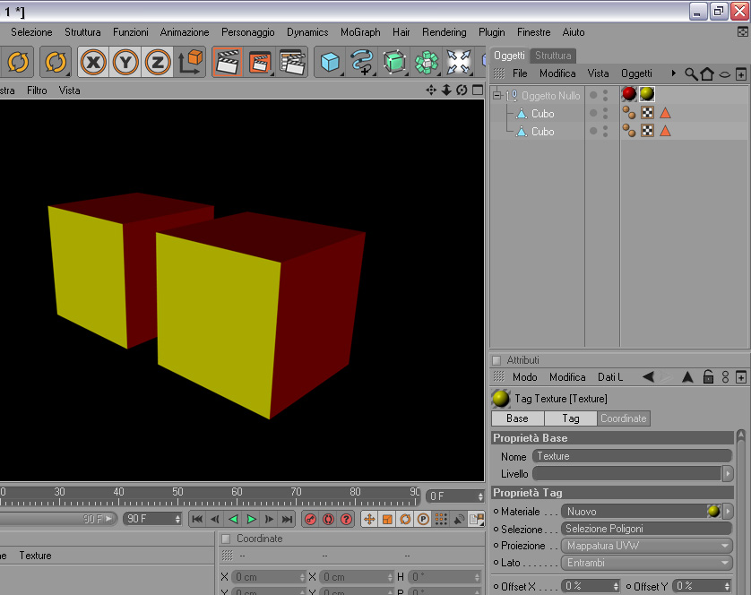Add a cube primitive object
The image size is (751, 595).
pyautogui.click(x=330, y=62)
